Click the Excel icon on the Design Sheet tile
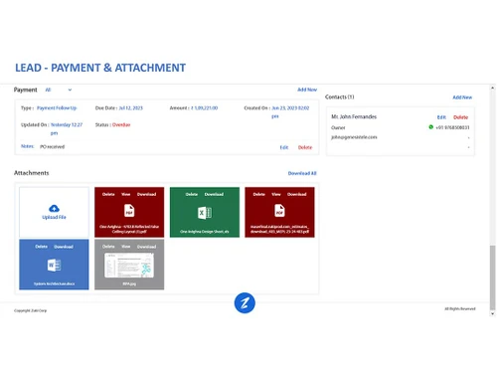The height and width of the screenshot is (373, 497). [x=205, y=213]
